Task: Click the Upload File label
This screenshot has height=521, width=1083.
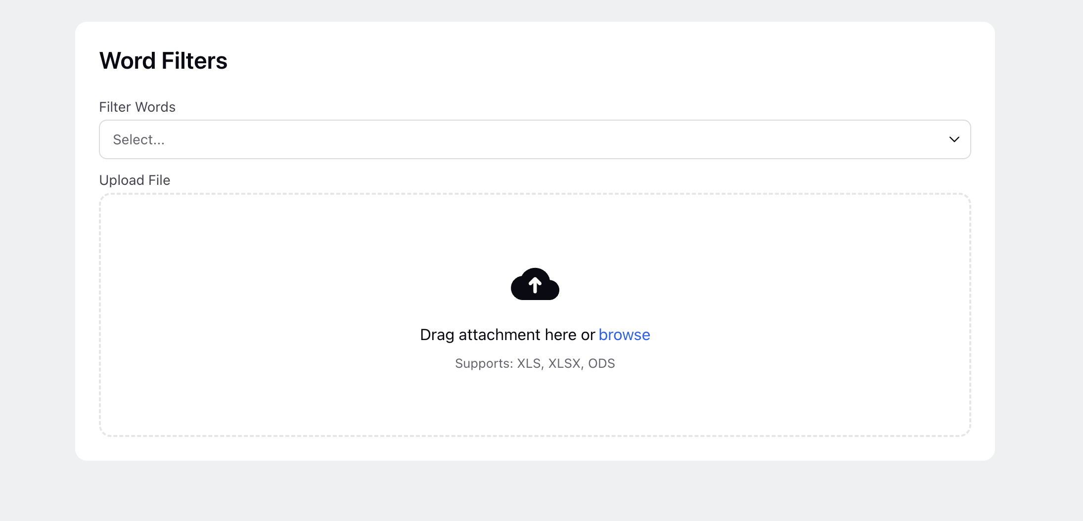Action: pos(135,180)
